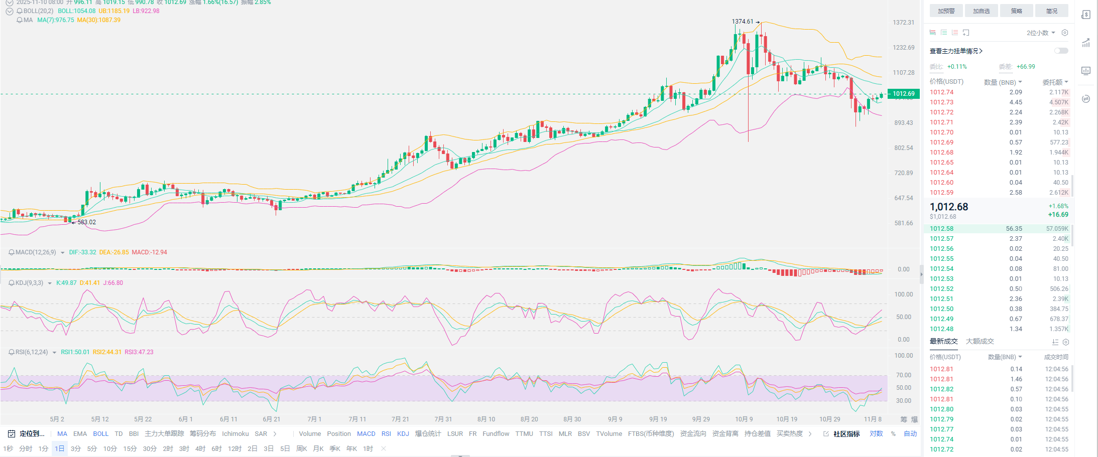Click the 1012.69 current price label on axis

pyautogui.click(x=903, y=94)
